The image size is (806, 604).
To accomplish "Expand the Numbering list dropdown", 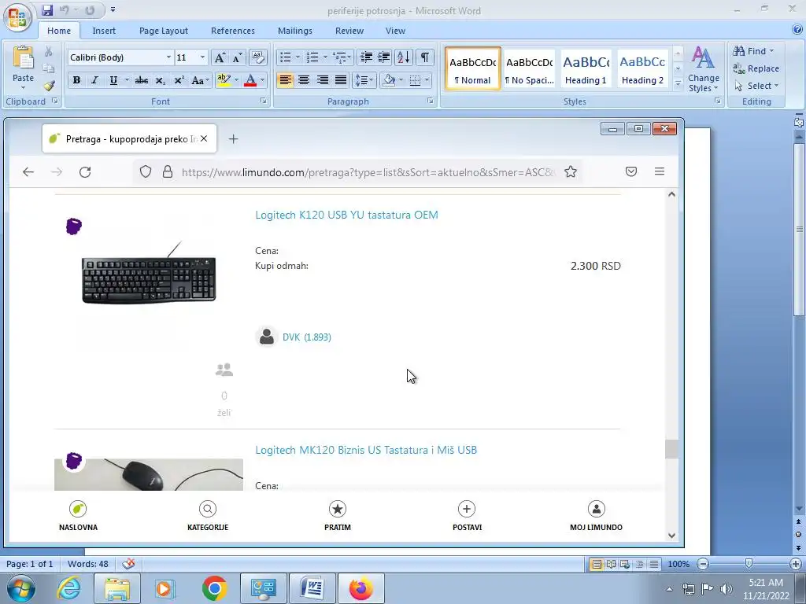I will [x=325, y=57].
